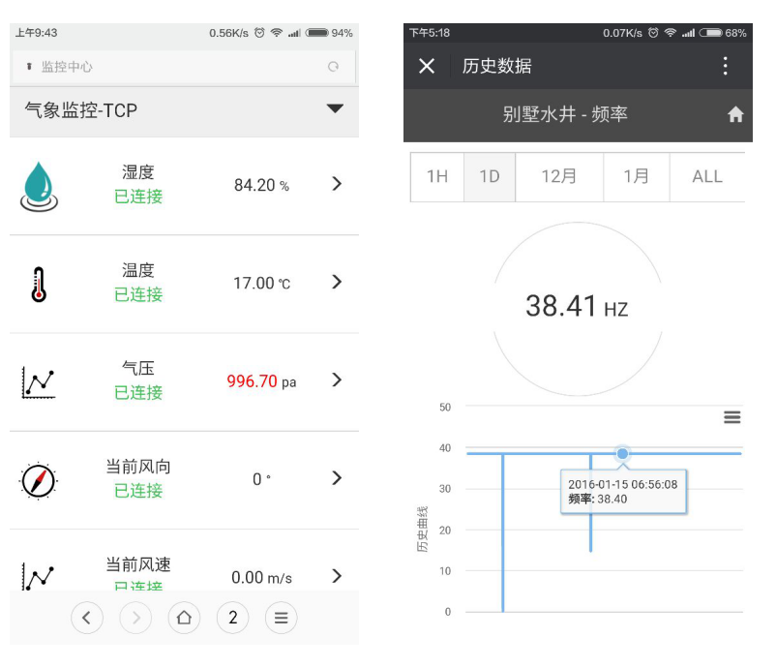Image resolution: width=776 pixels, height=668 pixels.
Task: Tap the house icon beside 别墅水井 - 频率
Action: 735,114
